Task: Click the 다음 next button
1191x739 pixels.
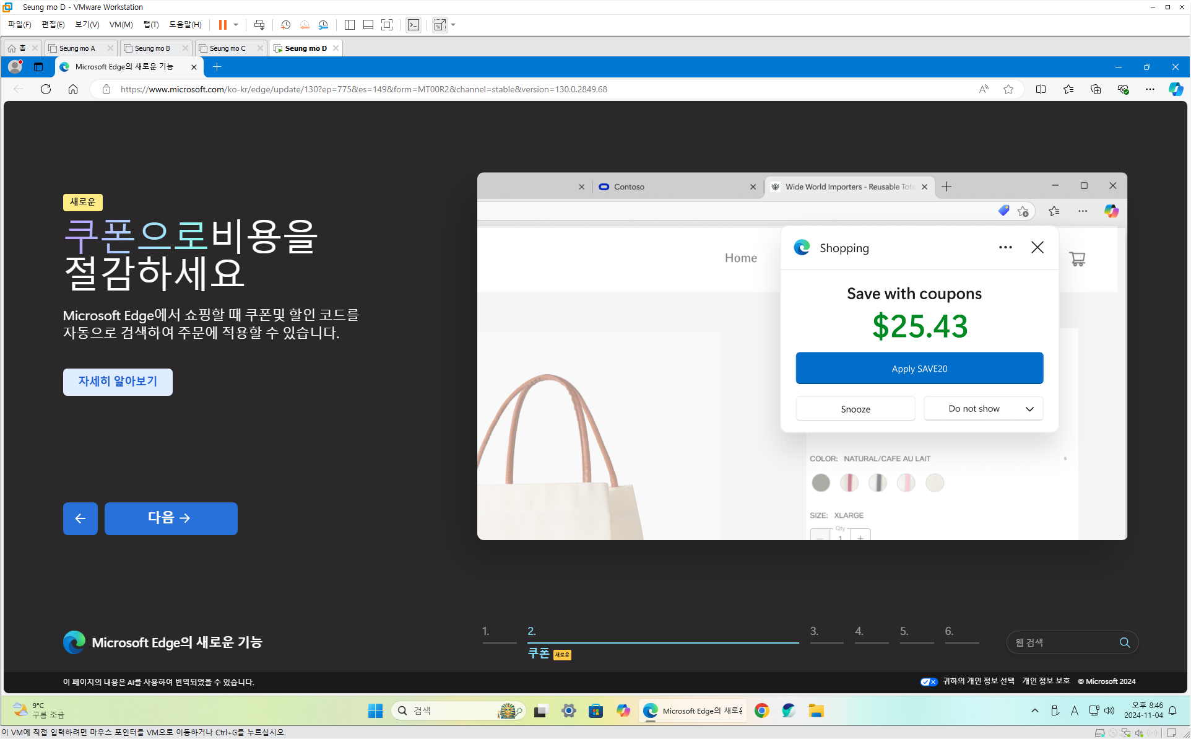Action: [171, 518]
